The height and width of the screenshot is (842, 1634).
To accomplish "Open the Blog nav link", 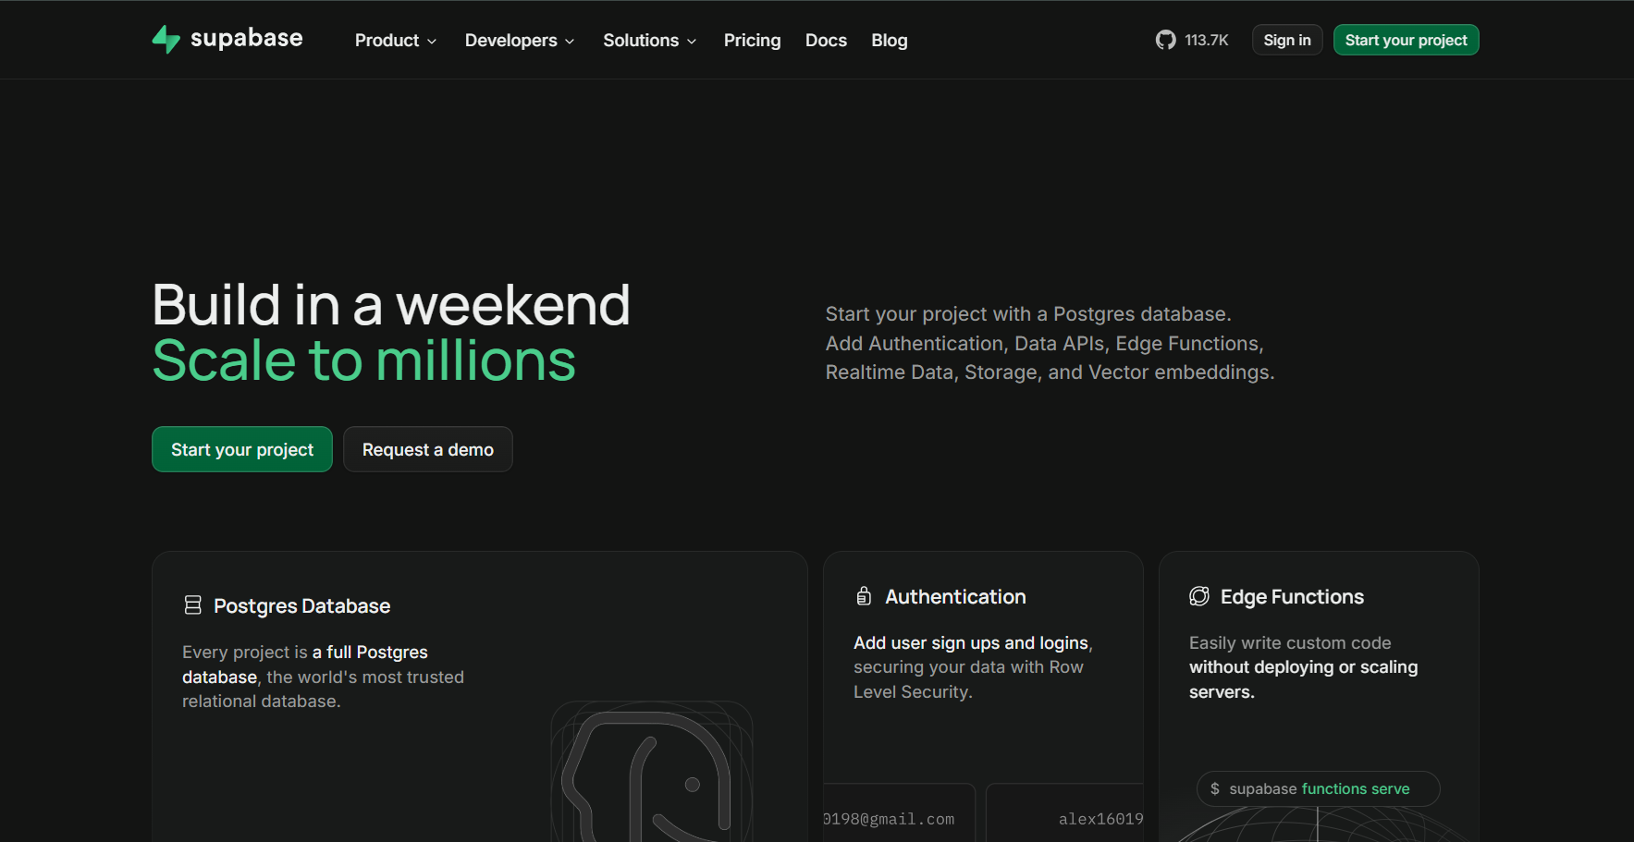I will coord(889,41).
